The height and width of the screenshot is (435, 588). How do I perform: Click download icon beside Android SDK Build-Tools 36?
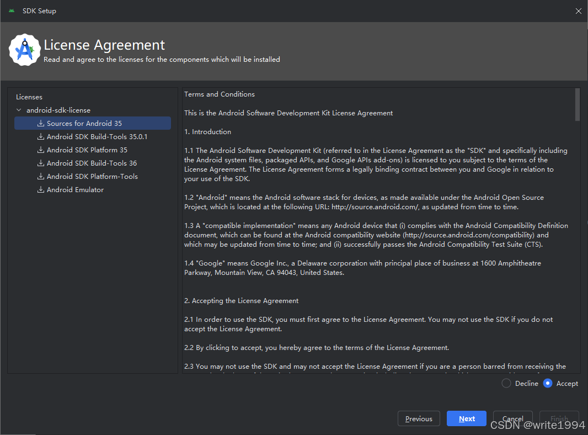[x=41, y=163]
